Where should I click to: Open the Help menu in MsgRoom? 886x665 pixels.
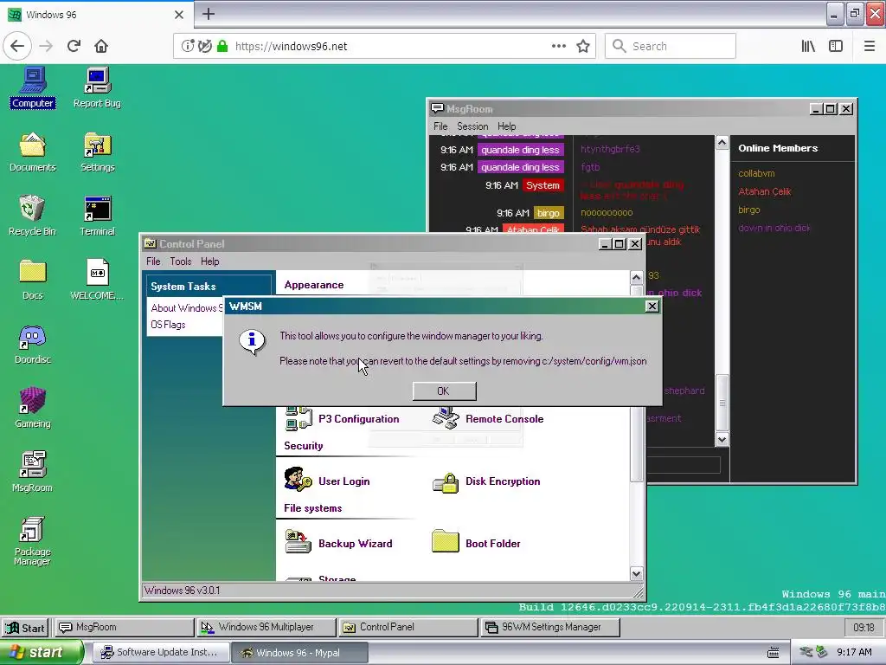click(506, 126)
